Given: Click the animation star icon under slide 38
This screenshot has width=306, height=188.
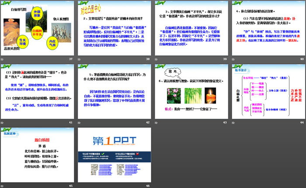Looking at the screenshot, I should [79, 59].
